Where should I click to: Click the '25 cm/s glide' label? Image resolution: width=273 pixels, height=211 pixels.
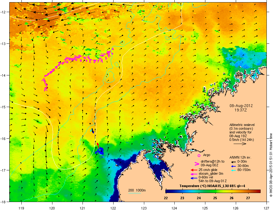(208, 170)
